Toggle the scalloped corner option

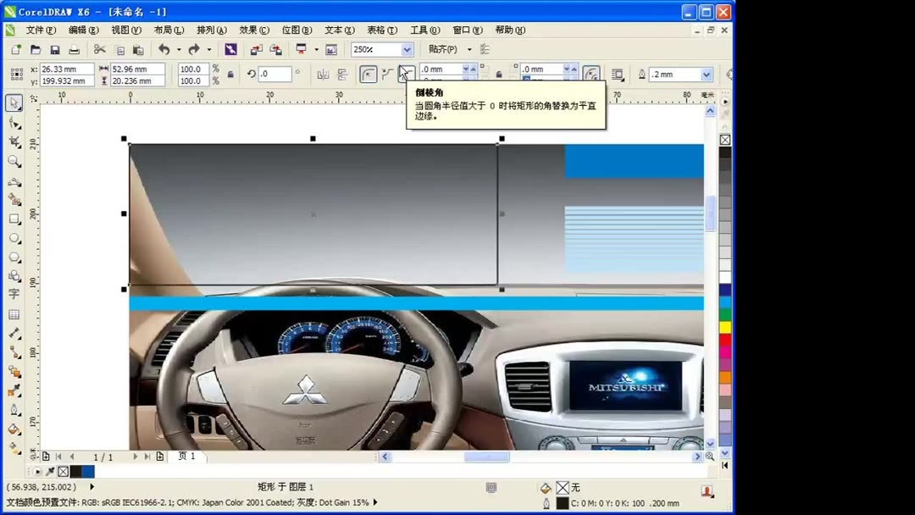(x=387, y=74)
